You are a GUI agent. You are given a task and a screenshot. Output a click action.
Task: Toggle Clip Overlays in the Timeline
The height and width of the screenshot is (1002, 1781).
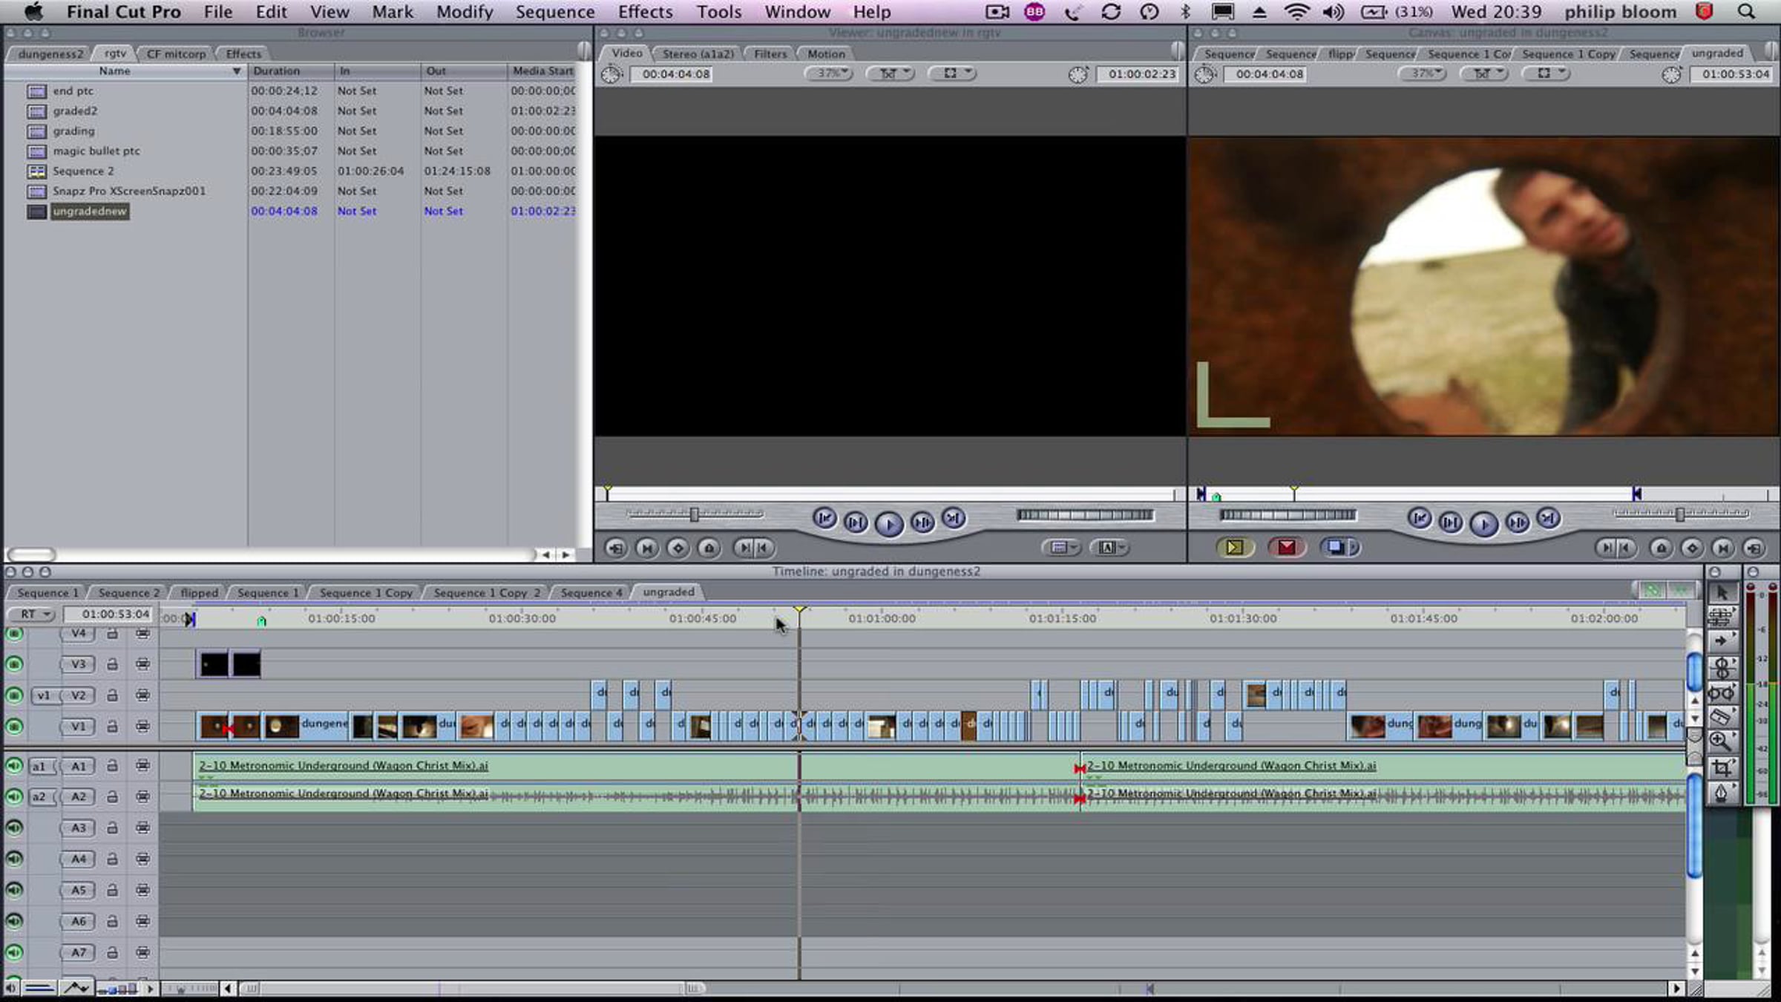click(x=76, y=988)
